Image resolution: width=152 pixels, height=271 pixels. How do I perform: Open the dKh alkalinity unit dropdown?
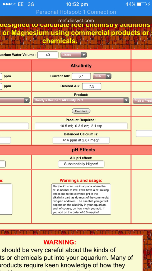(x=102, y=76)
